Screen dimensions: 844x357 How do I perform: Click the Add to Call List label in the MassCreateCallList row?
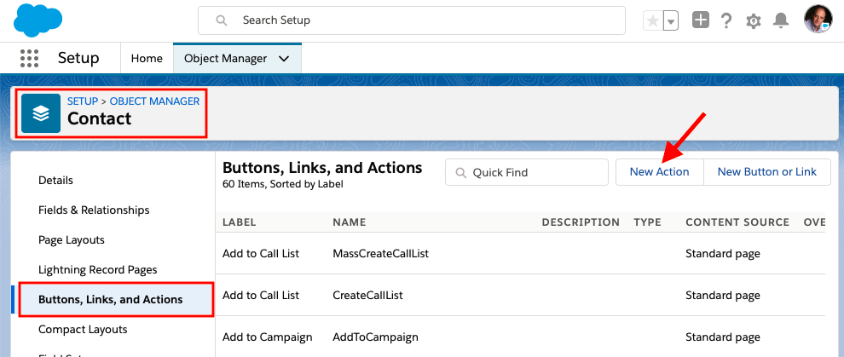click(261, 253)
